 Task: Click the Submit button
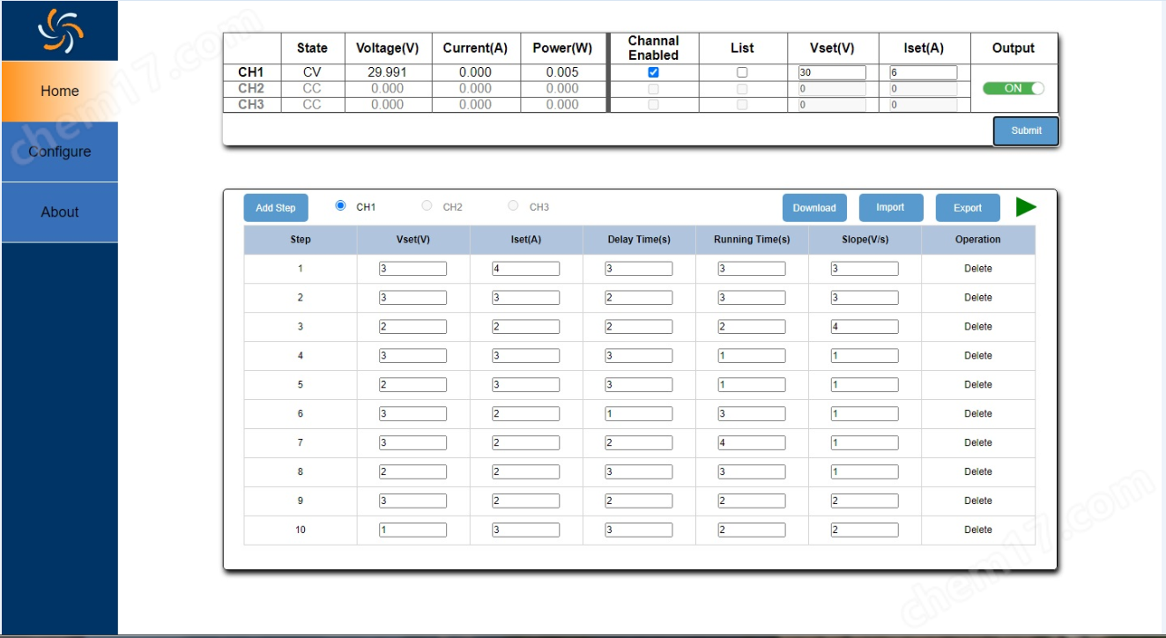(1026, 130)
